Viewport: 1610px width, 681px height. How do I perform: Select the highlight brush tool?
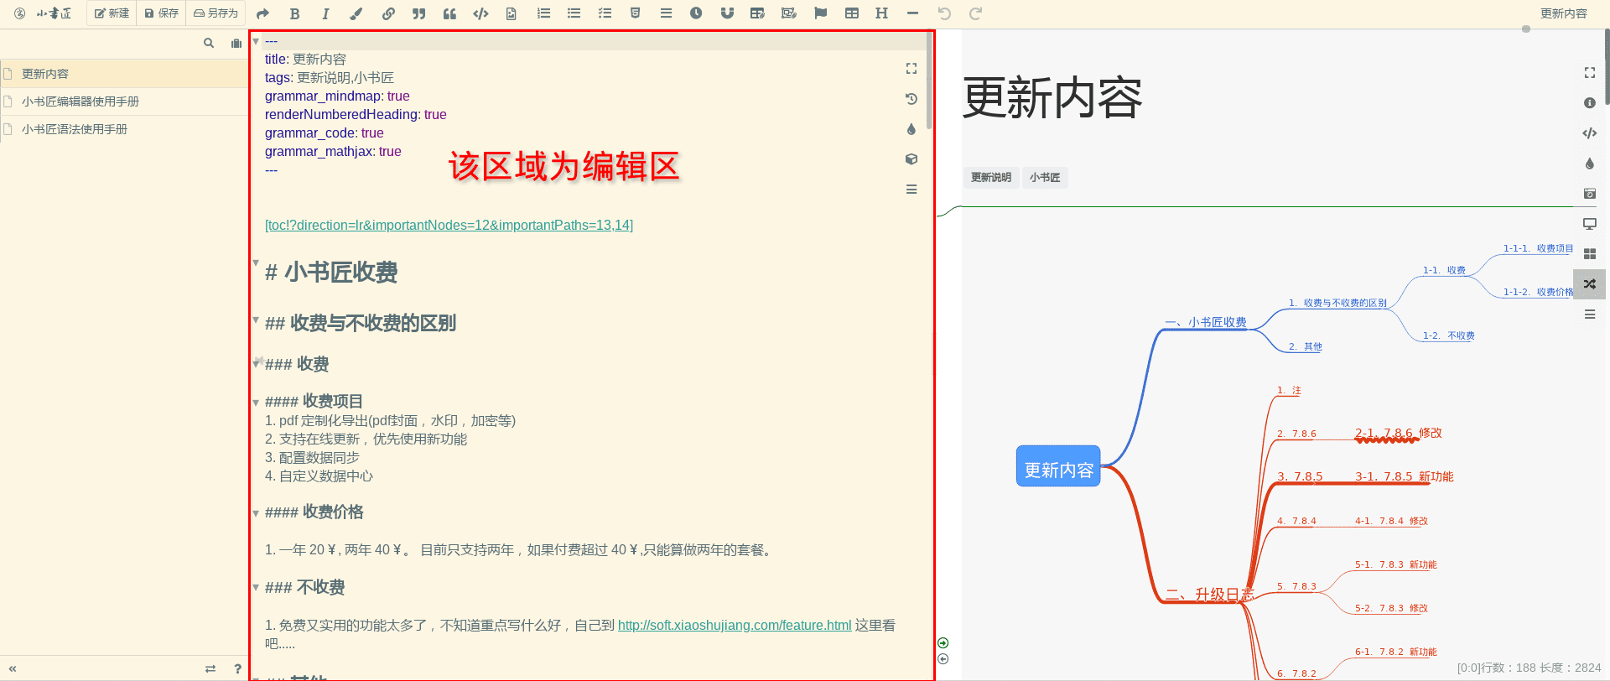[356, 13]
